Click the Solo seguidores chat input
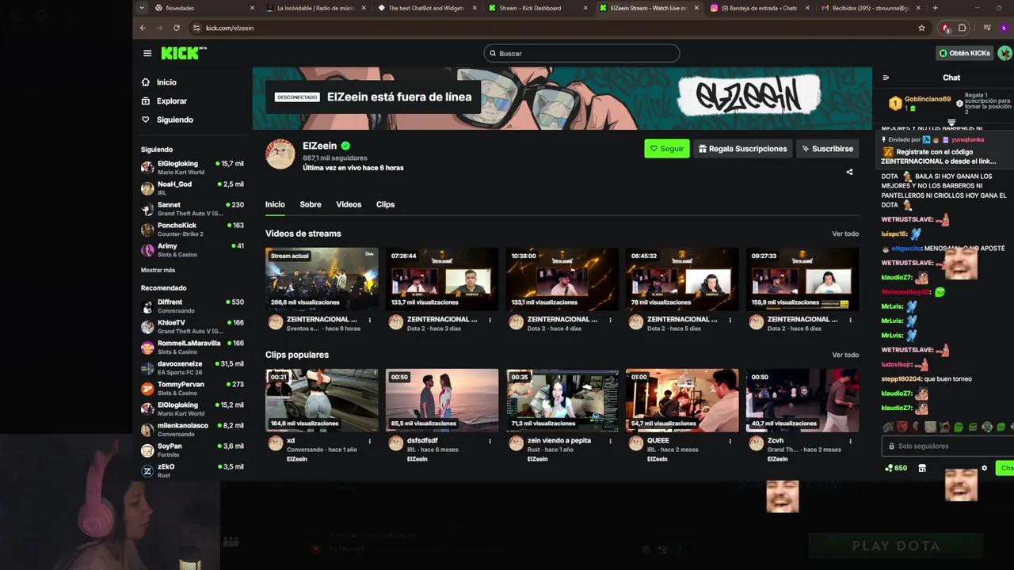The width and height of the screenshot is (1014, 570). coord(947,446)
